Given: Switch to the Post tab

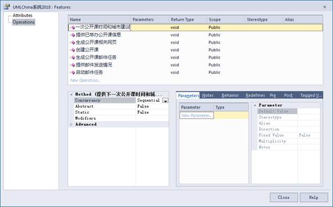Looking at the screenshot, I should (x=288, y=96).
